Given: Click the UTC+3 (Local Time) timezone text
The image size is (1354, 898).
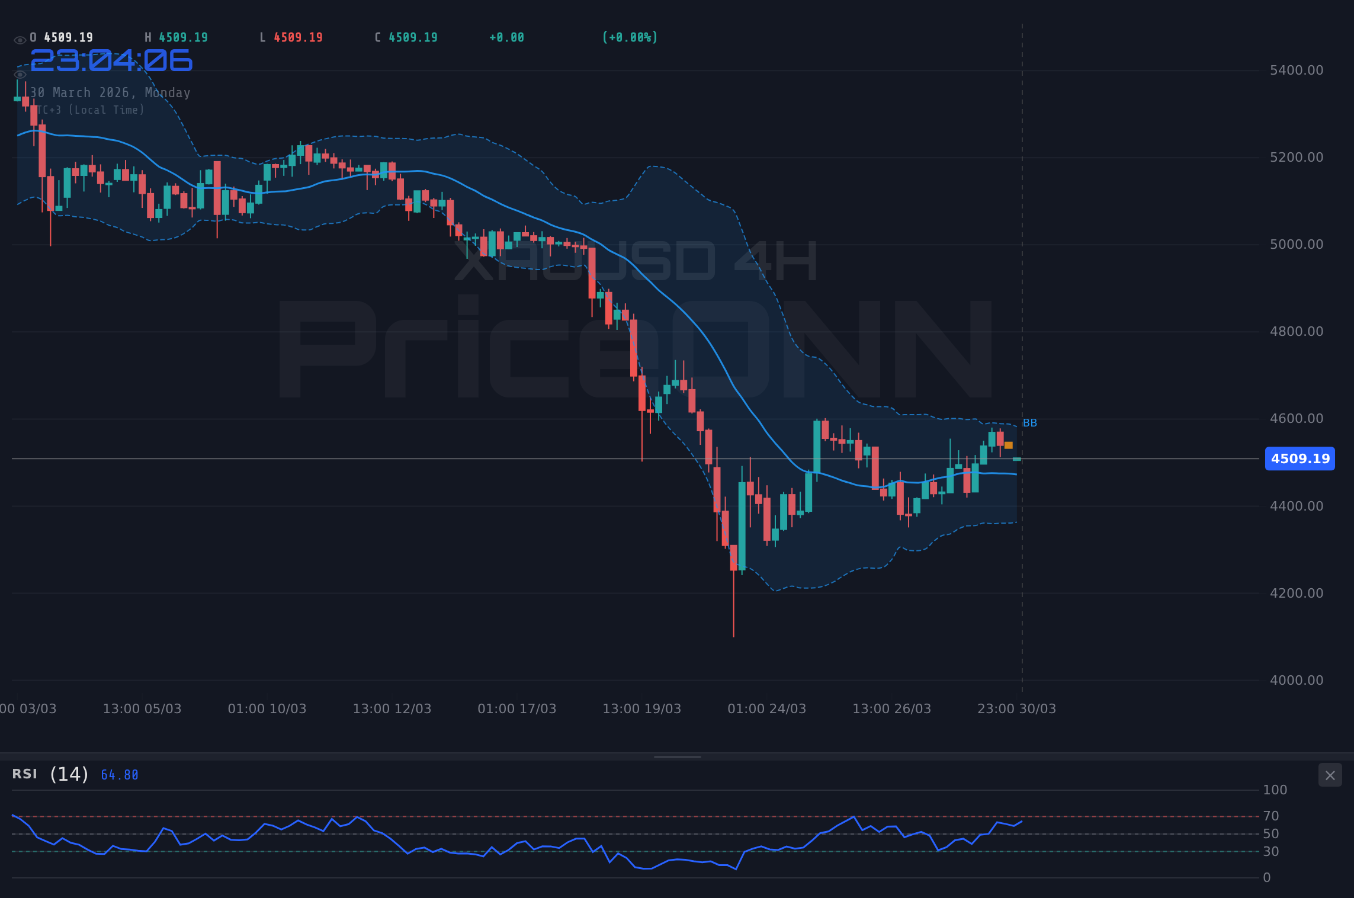Looking at the screenshot, I should (89, 110).
